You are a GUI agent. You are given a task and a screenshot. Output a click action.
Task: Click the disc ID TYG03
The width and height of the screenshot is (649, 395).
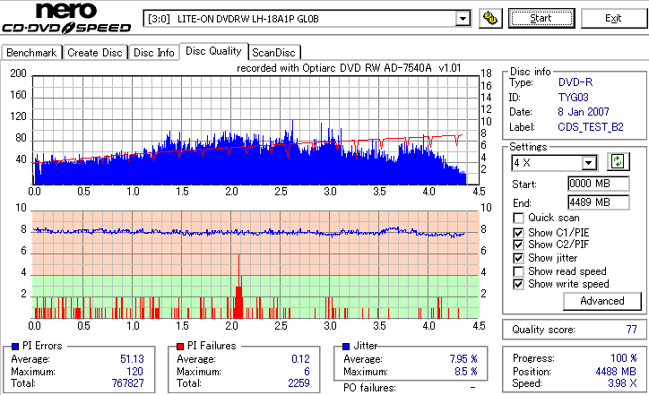(x=574, y=98)
